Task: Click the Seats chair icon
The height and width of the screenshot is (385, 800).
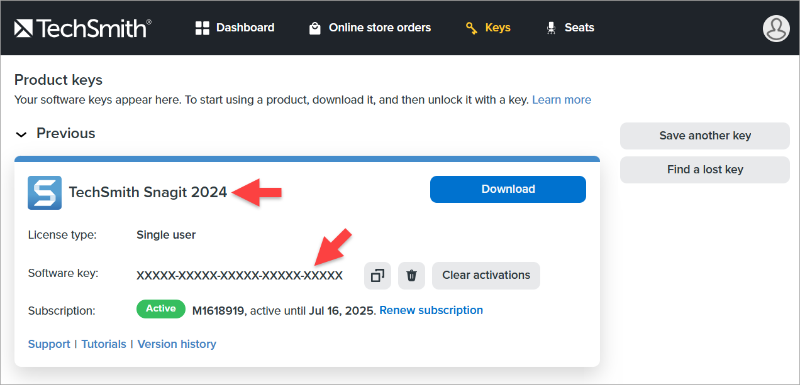Action: 552,28
